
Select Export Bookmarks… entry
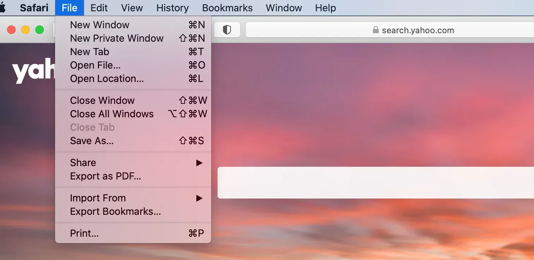pyautogui.click(x=133, y=211)
